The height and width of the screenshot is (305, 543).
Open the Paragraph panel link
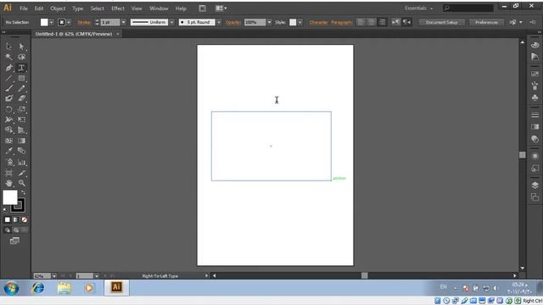click(x=341, y=23)
